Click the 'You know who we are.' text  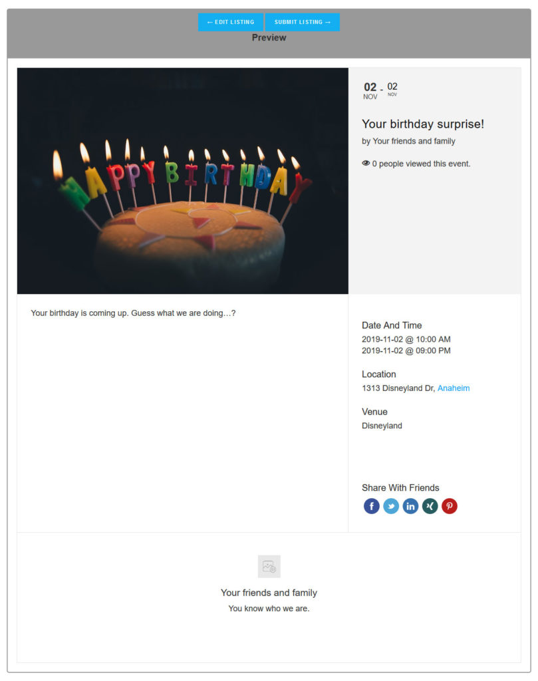pos(269,608)
